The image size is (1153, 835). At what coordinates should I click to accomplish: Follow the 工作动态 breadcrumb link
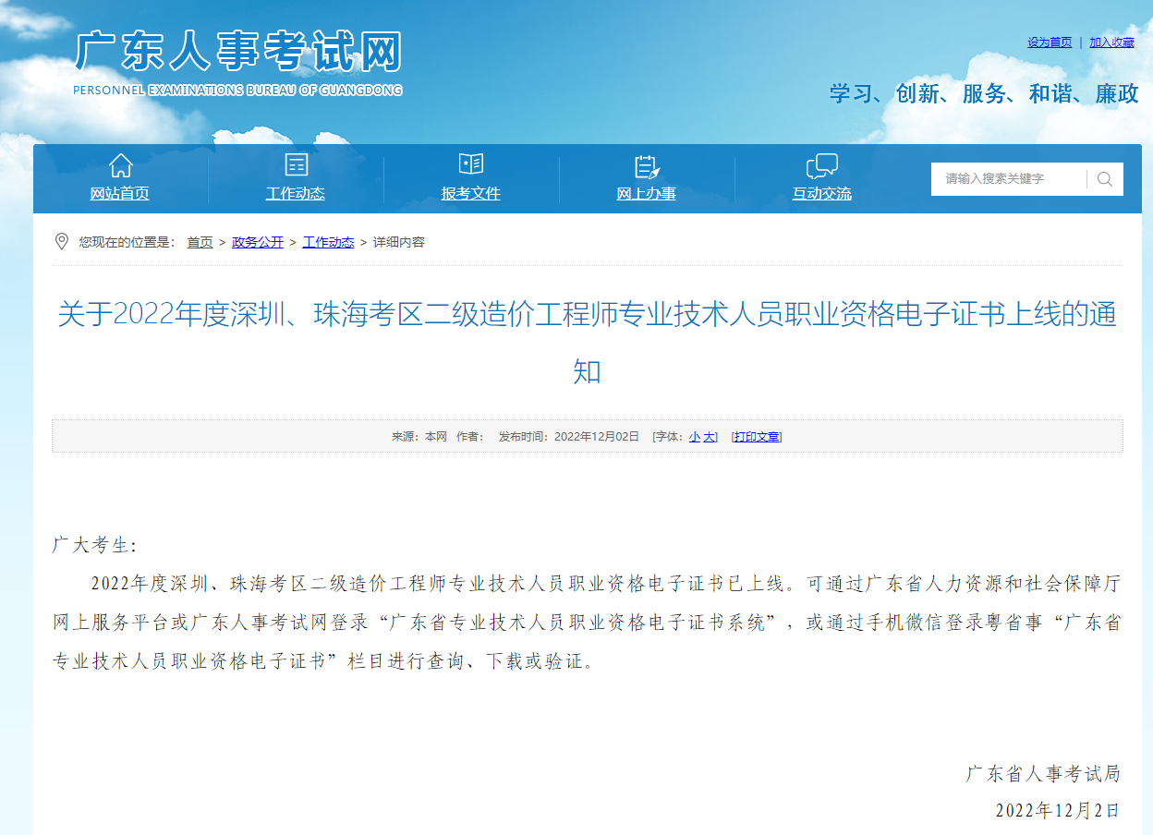(328, 242)
